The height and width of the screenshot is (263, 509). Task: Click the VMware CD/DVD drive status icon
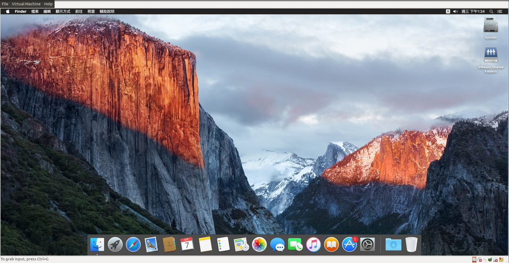(x=480, y=260)
